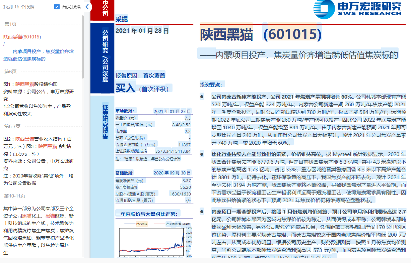Select result 陕西黑猫(601015) in panel
Image resolution: width=411 pixels, height=263 pixels.
22,37
